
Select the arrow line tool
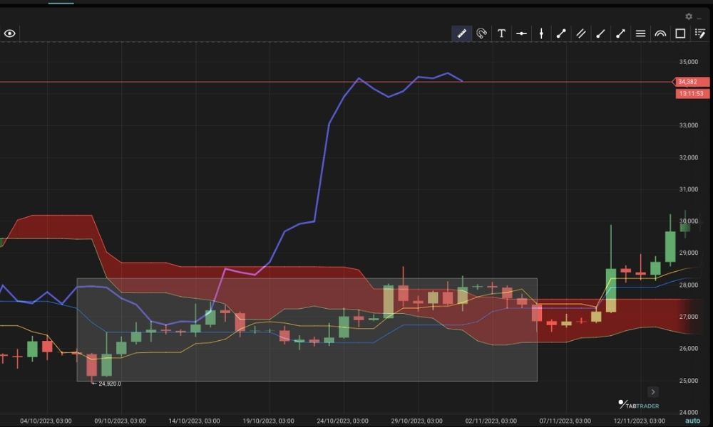coord(620,33)
